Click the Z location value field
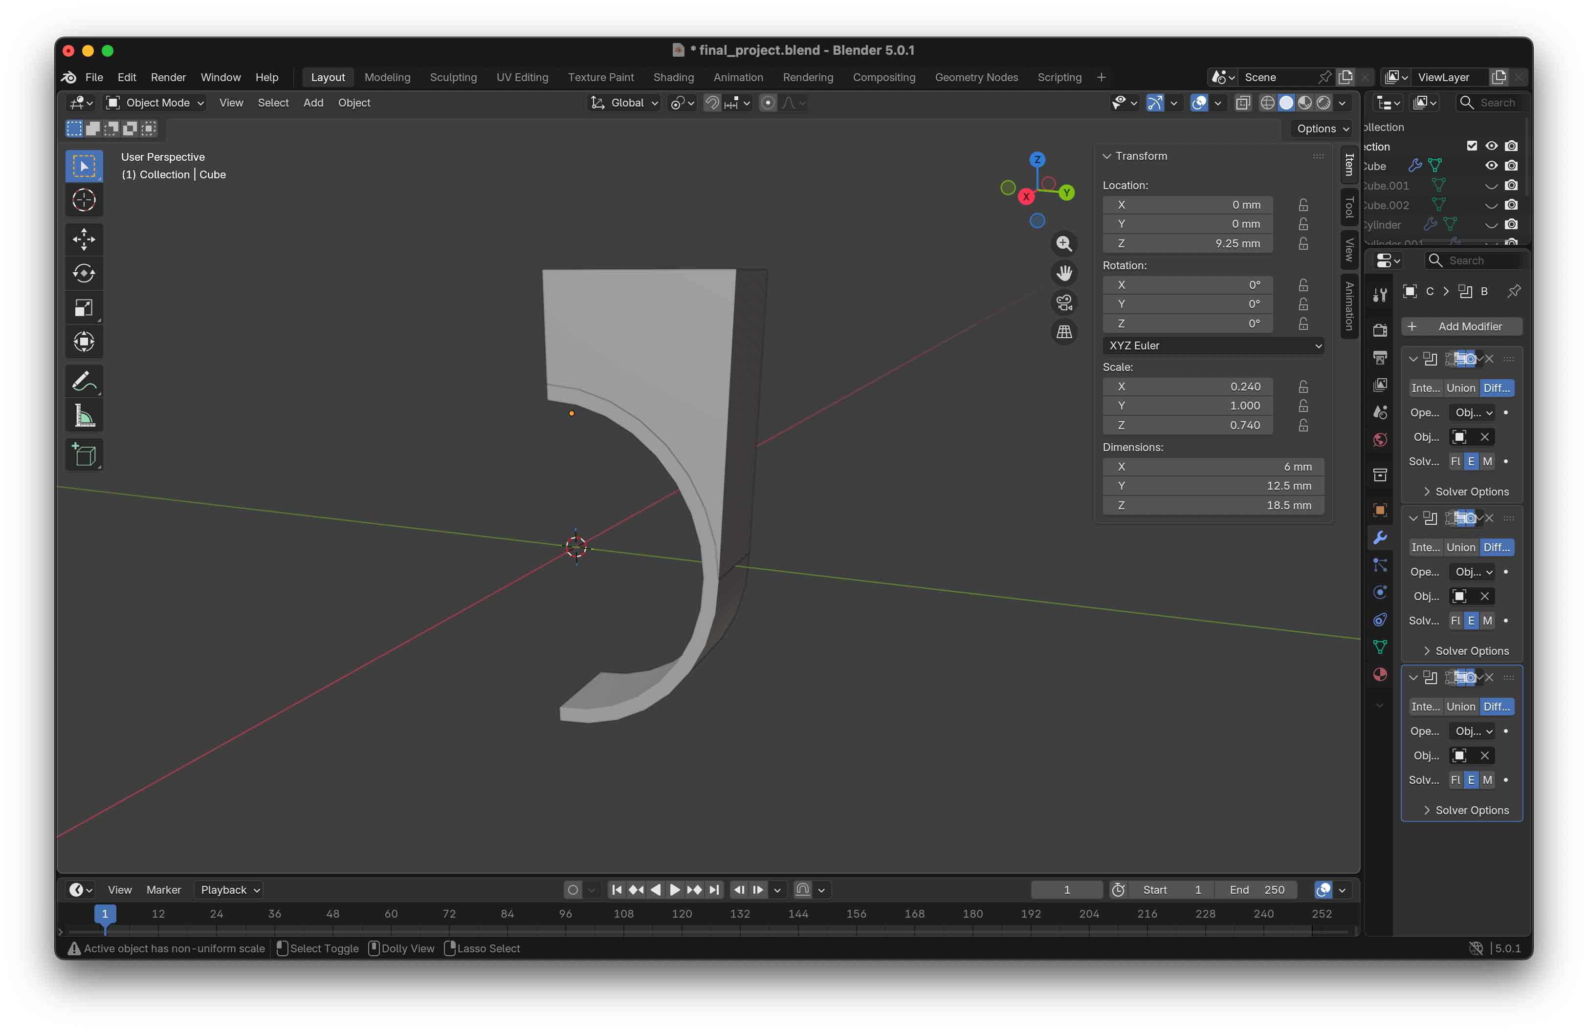 pyautogui.click(x=1187, y=243)
